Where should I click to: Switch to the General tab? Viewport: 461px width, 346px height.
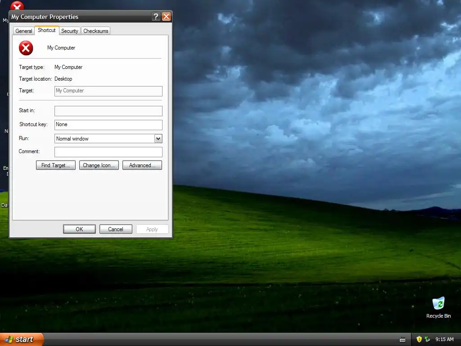tap(23, 31)
